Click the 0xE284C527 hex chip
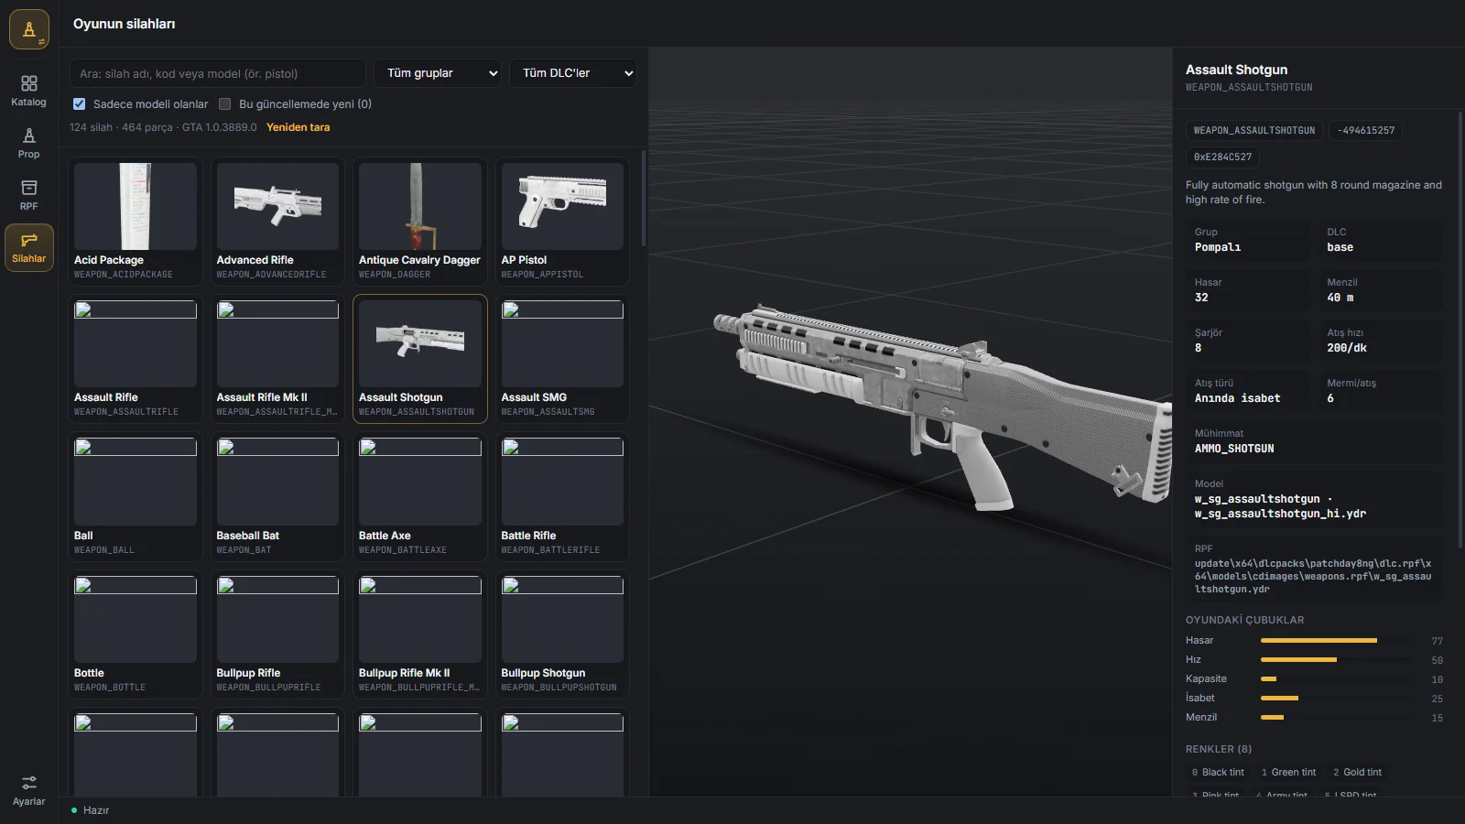Viewport: 1465px width, 824px height. [1222, 157]
